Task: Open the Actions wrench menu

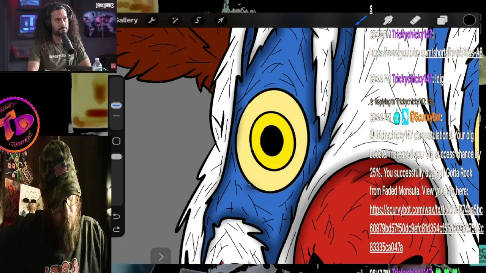Action: 152,20
